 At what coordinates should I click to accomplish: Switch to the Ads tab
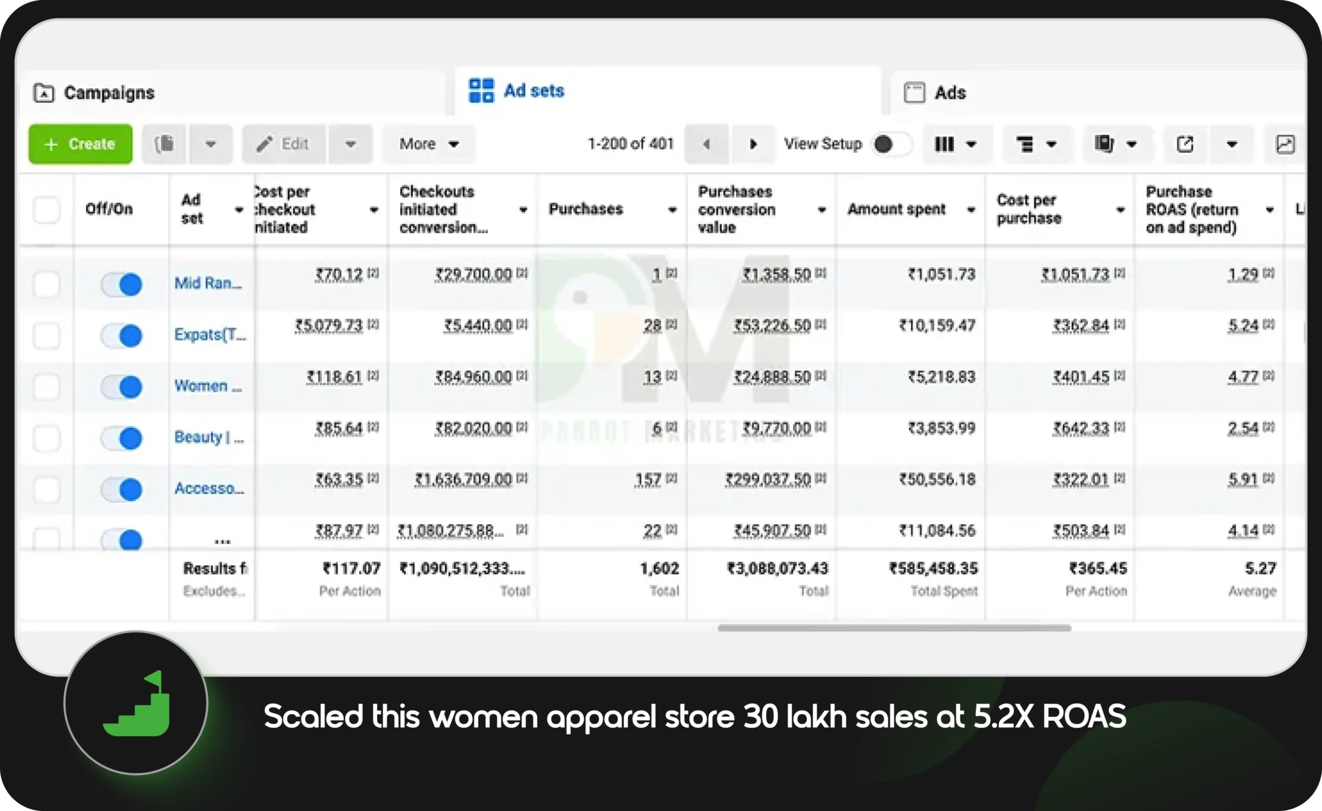(x=950, y=93)
